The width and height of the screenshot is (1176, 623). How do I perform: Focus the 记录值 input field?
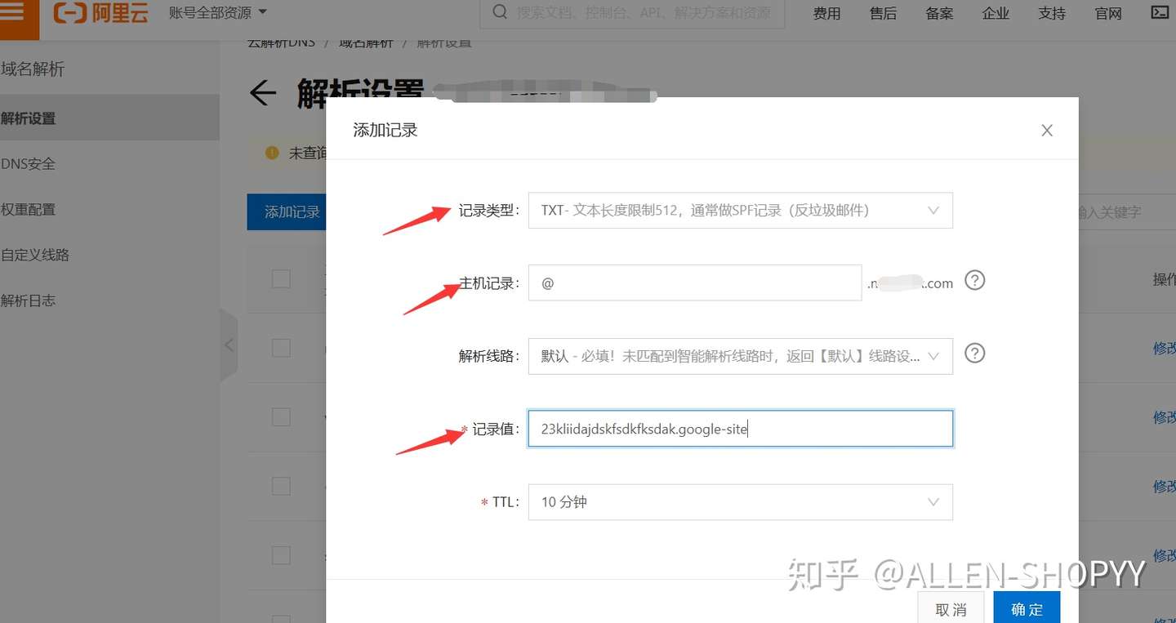pyautogui.click(x=741, y=429)
